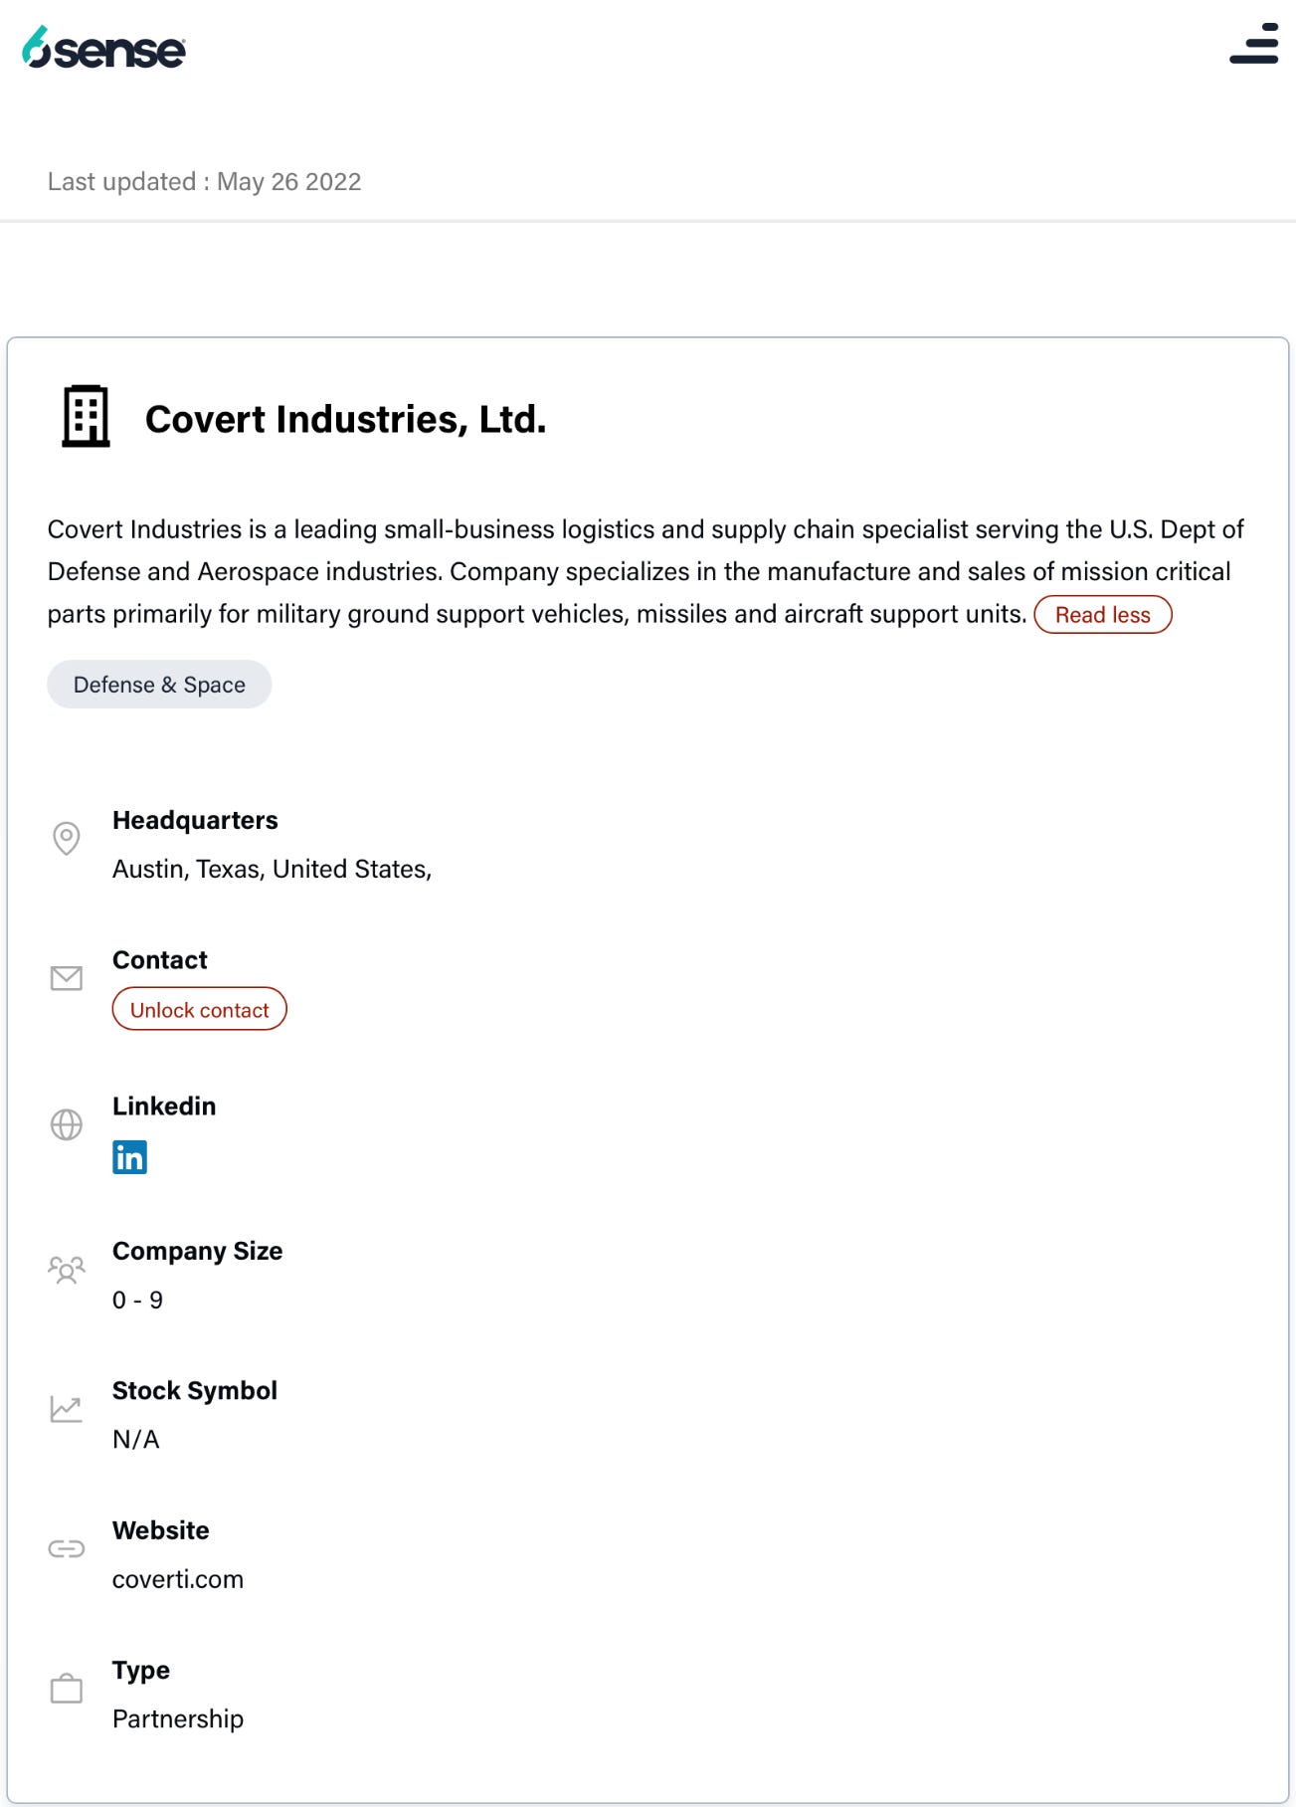Click the Austin, Texas, United States address
Image resolution: width=1296 pixels, height=1807 pixels.
click(x=272, y=869)
